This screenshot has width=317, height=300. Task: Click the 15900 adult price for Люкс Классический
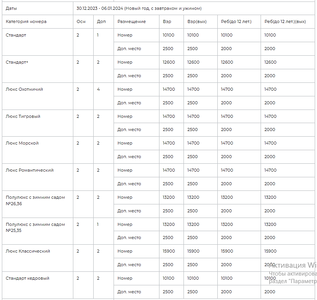point(169,251)
